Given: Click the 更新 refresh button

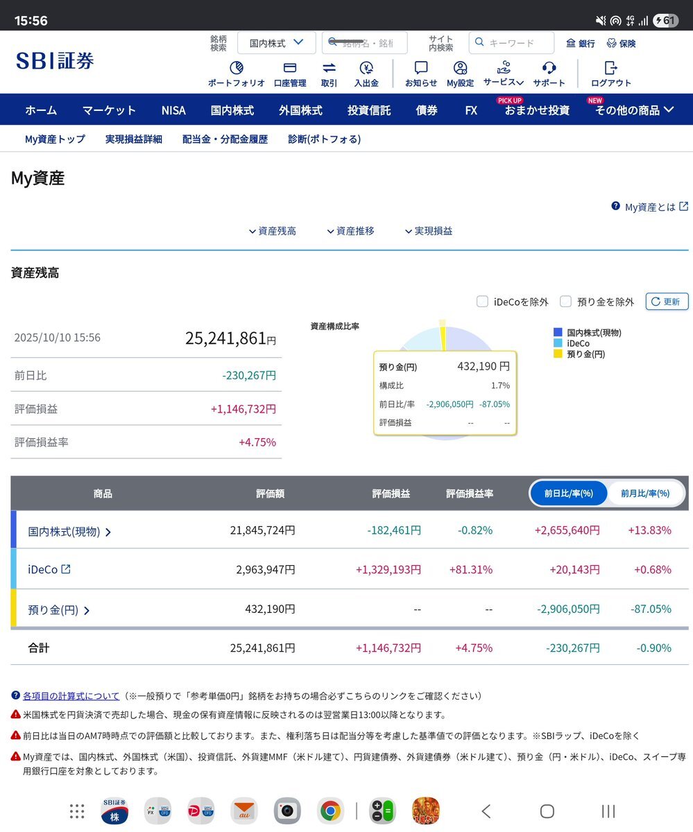Looking at the screenshot, I should pyautogui.click(x=667, y=302).
